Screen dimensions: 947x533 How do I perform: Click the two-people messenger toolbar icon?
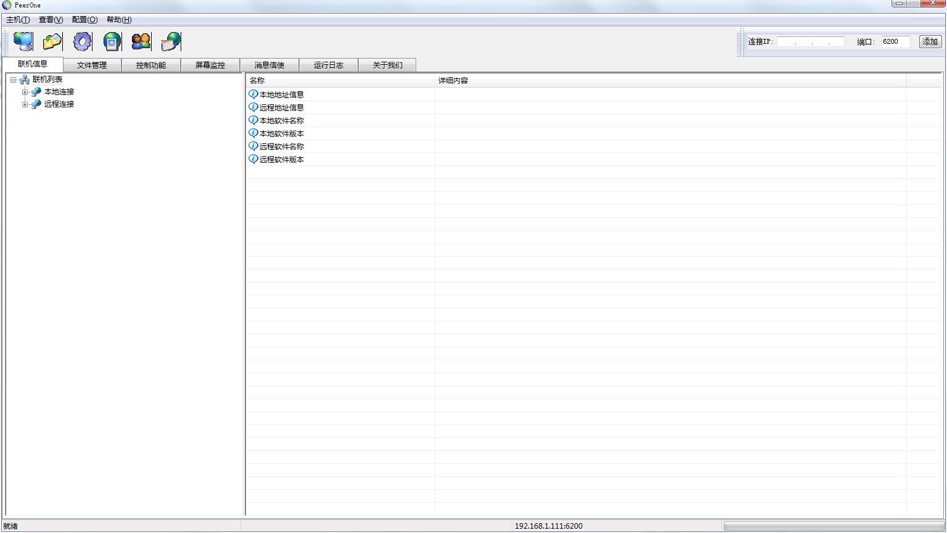140,41
